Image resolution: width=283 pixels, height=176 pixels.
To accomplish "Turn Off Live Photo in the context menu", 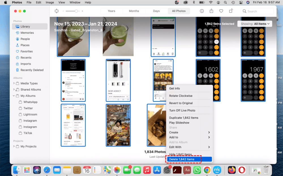I will (182, 111).
